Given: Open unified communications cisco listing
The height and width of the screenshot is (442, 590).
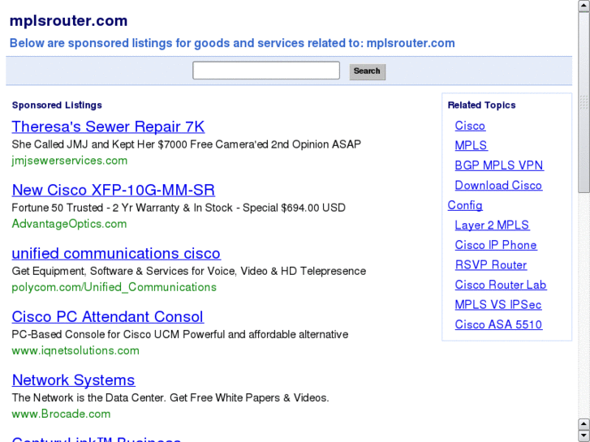Looking at the screenshot, I should tap(116, 253).
